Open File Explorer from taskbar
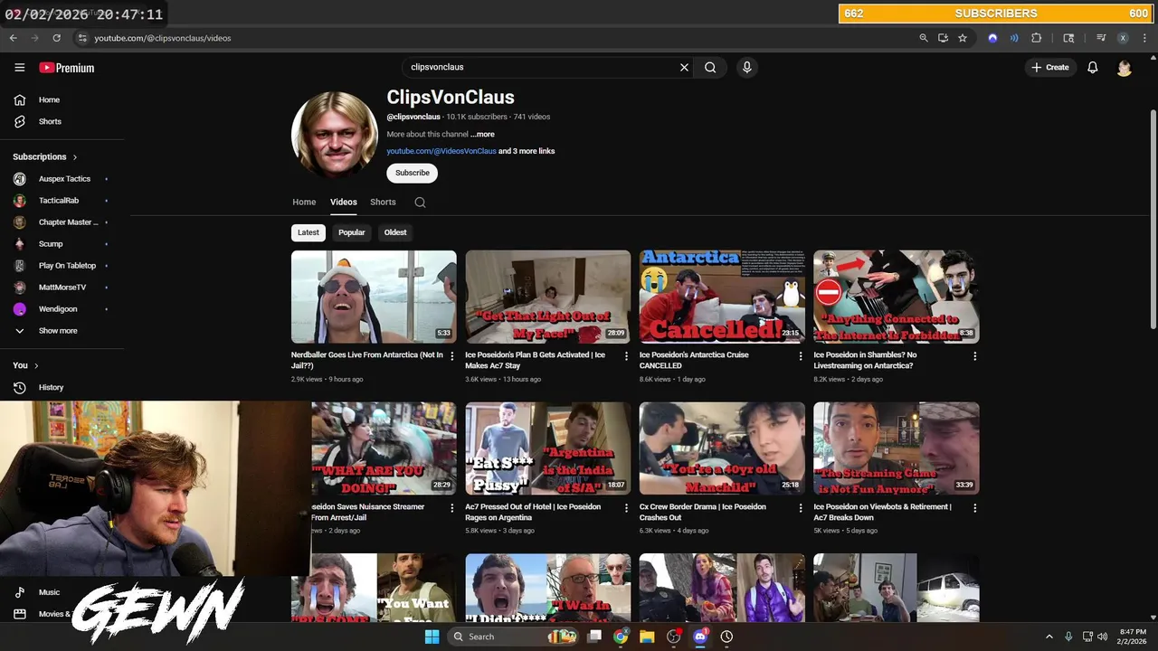This screenshot has height=651, width=1158. coord(647,637)
